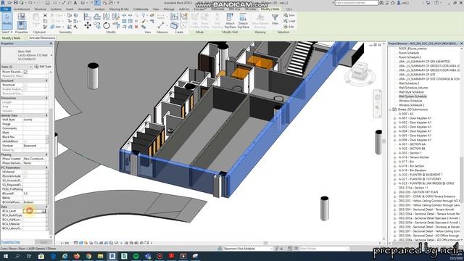The image size is (464, 261).
Task: Switch to Structure ribbon tab
Action: 41,9
